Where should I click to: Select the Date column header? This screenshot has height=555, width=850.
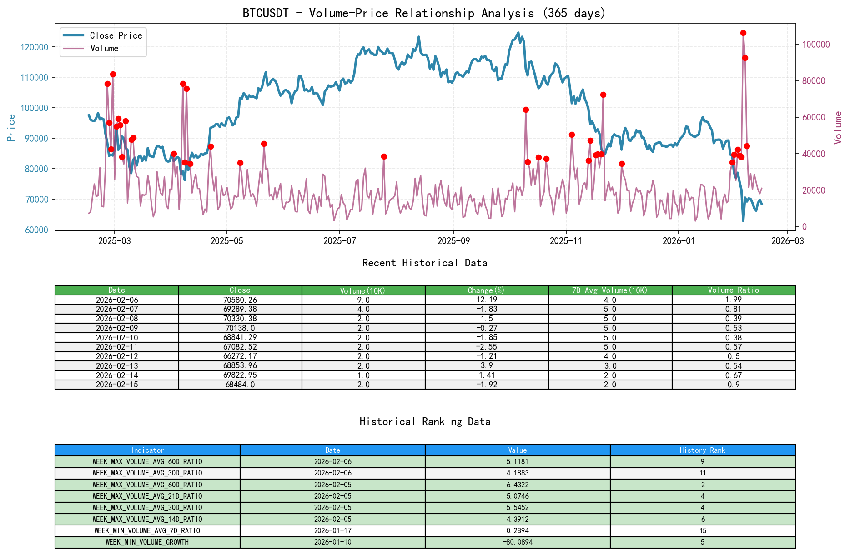coord(116,290)
